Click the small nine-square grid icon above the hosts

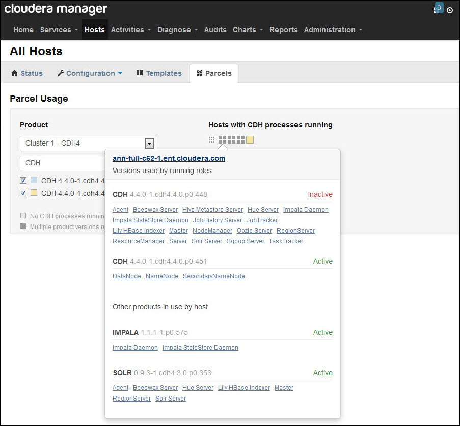coord(211,139)
